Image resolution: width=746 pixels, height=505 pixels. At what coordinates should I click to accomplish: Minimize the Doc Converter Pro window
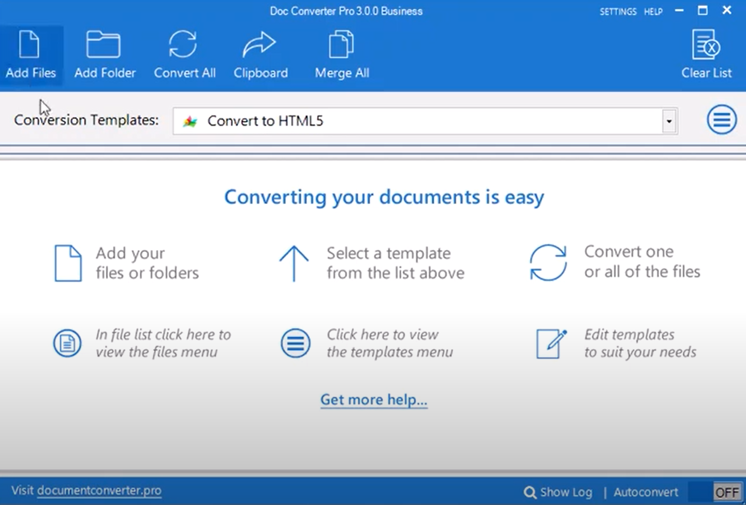tap(679, 10)
